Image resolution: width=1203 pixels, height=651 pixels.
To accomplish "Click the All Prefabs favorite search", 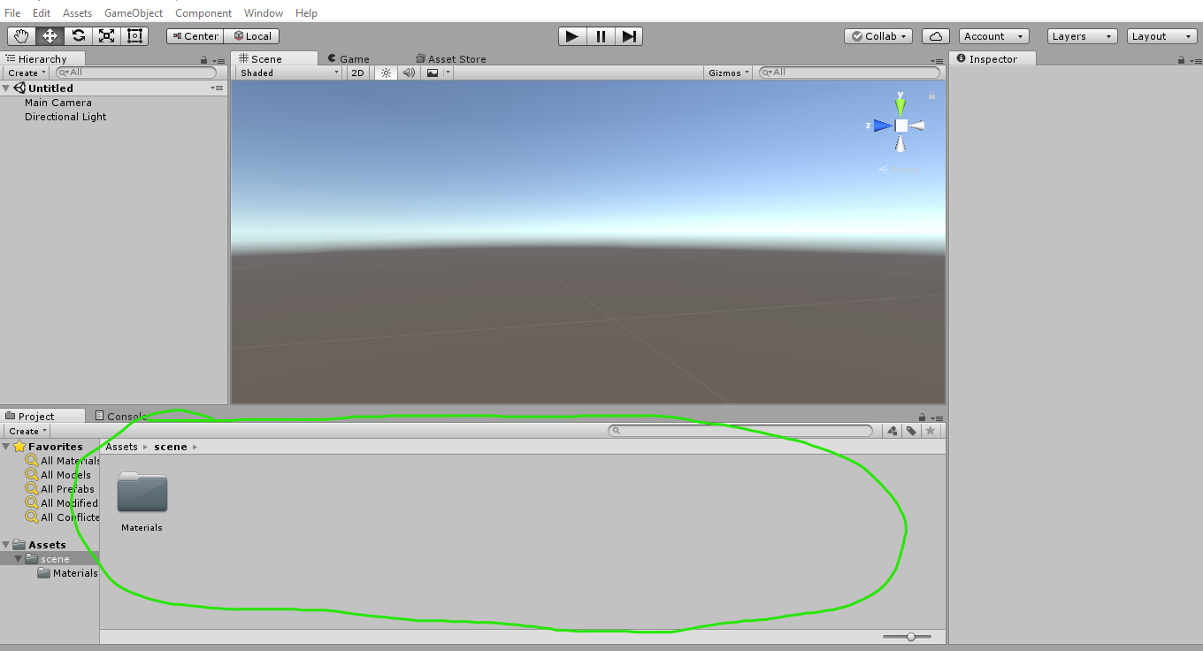I will point(60,489).
